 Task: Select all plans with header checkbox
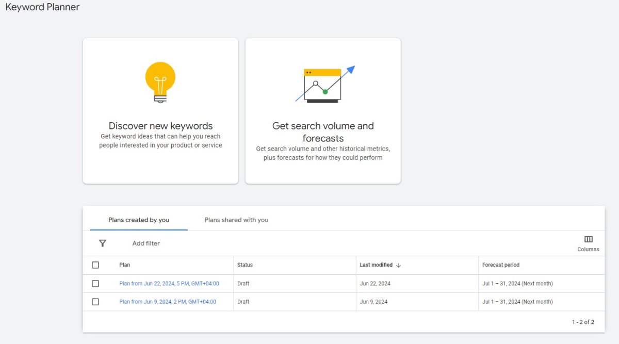(x=95, y=265)
